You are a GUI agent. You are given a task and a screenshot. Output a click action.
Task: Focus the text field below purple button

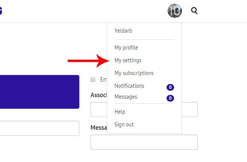click(x=39, y=128)
